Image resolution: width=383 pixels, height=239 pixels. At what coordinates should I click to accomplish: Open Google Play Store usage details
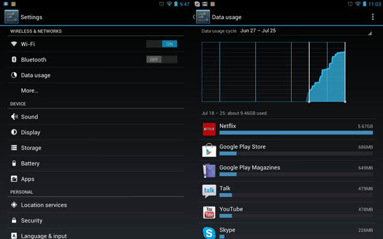[287, 150]
